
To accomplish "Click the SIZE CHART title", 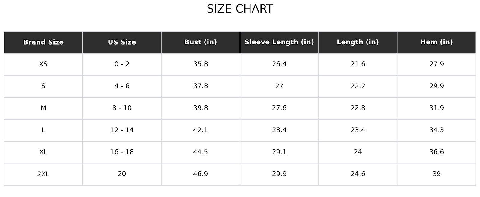I will (240, 9).
